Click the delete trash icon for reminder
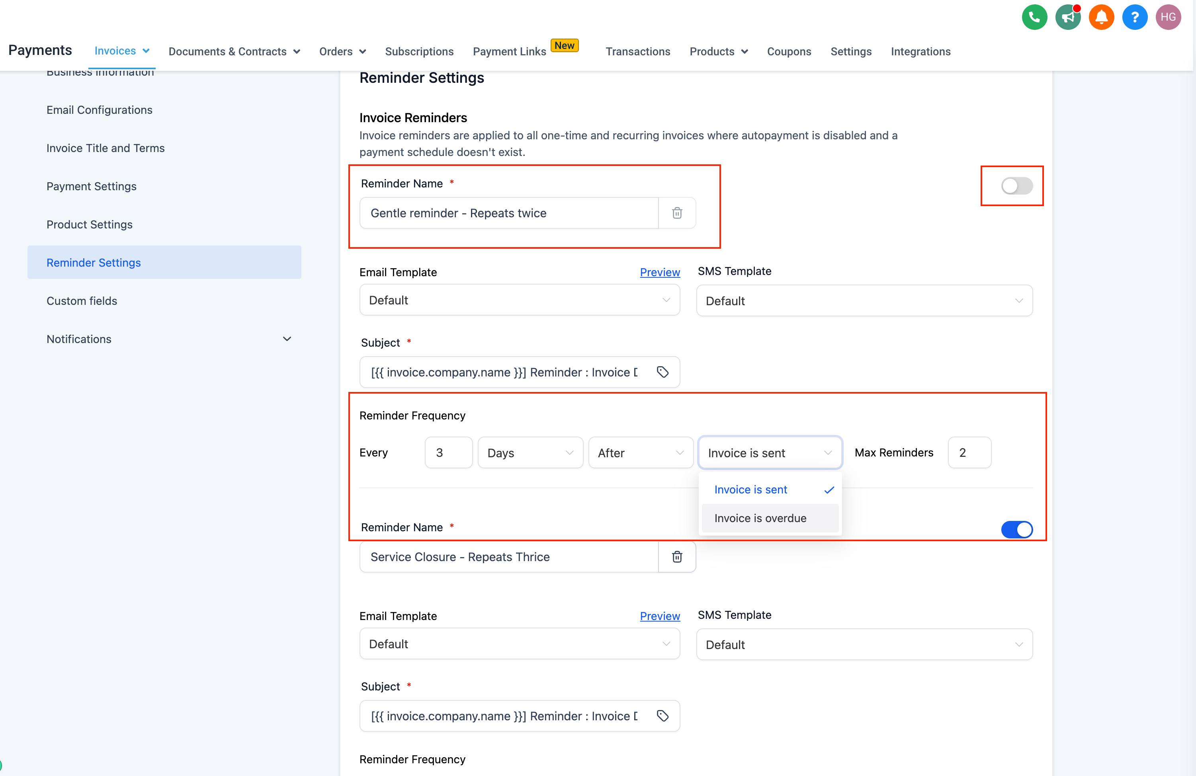Viewport: 1196px width, 776px height. [677, 213]
